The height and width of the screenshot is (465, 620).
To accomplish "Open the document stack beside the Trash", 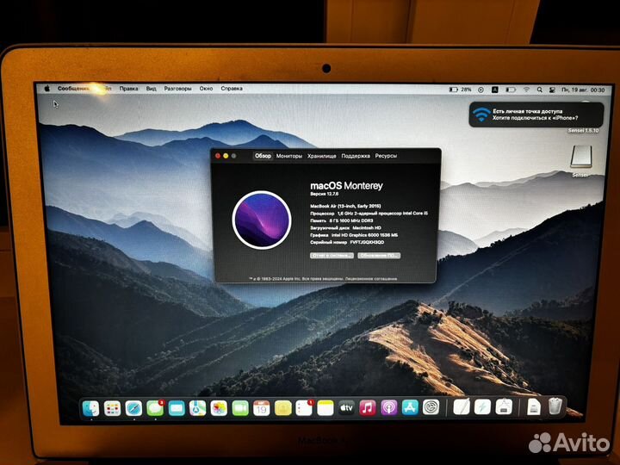I will [534, 406].
